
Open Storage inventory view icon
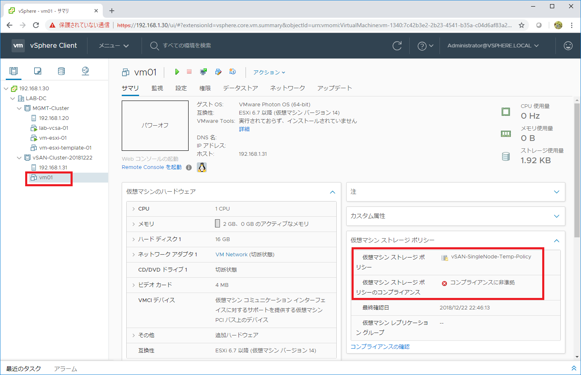[61, 71]
